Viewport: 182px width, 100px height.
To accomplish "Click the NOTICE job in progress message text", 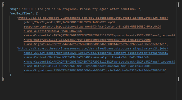I will pos(81,9).
